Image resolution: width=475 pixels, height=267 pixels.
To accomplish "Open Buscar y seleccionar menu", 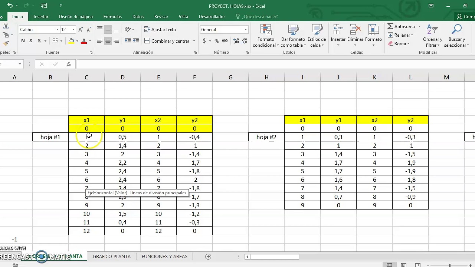I will (x=457, y=36).
